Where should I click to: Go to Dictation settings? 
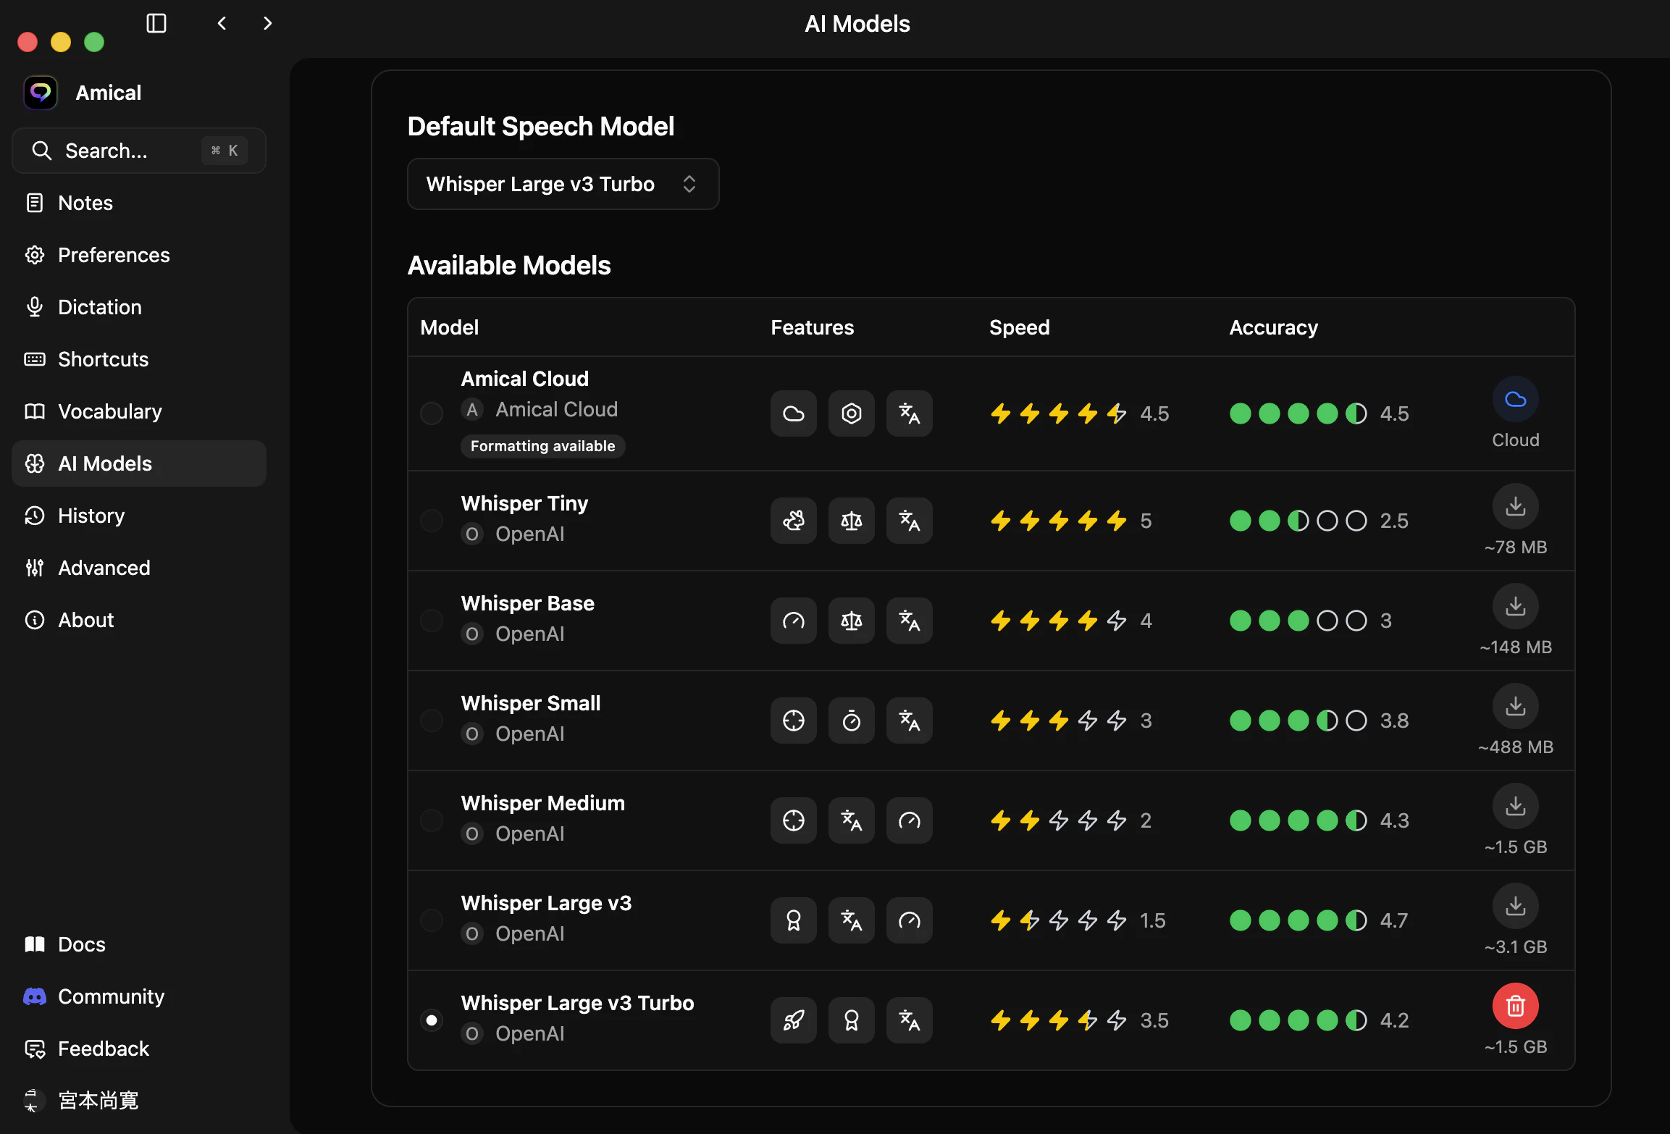[139, 307]
